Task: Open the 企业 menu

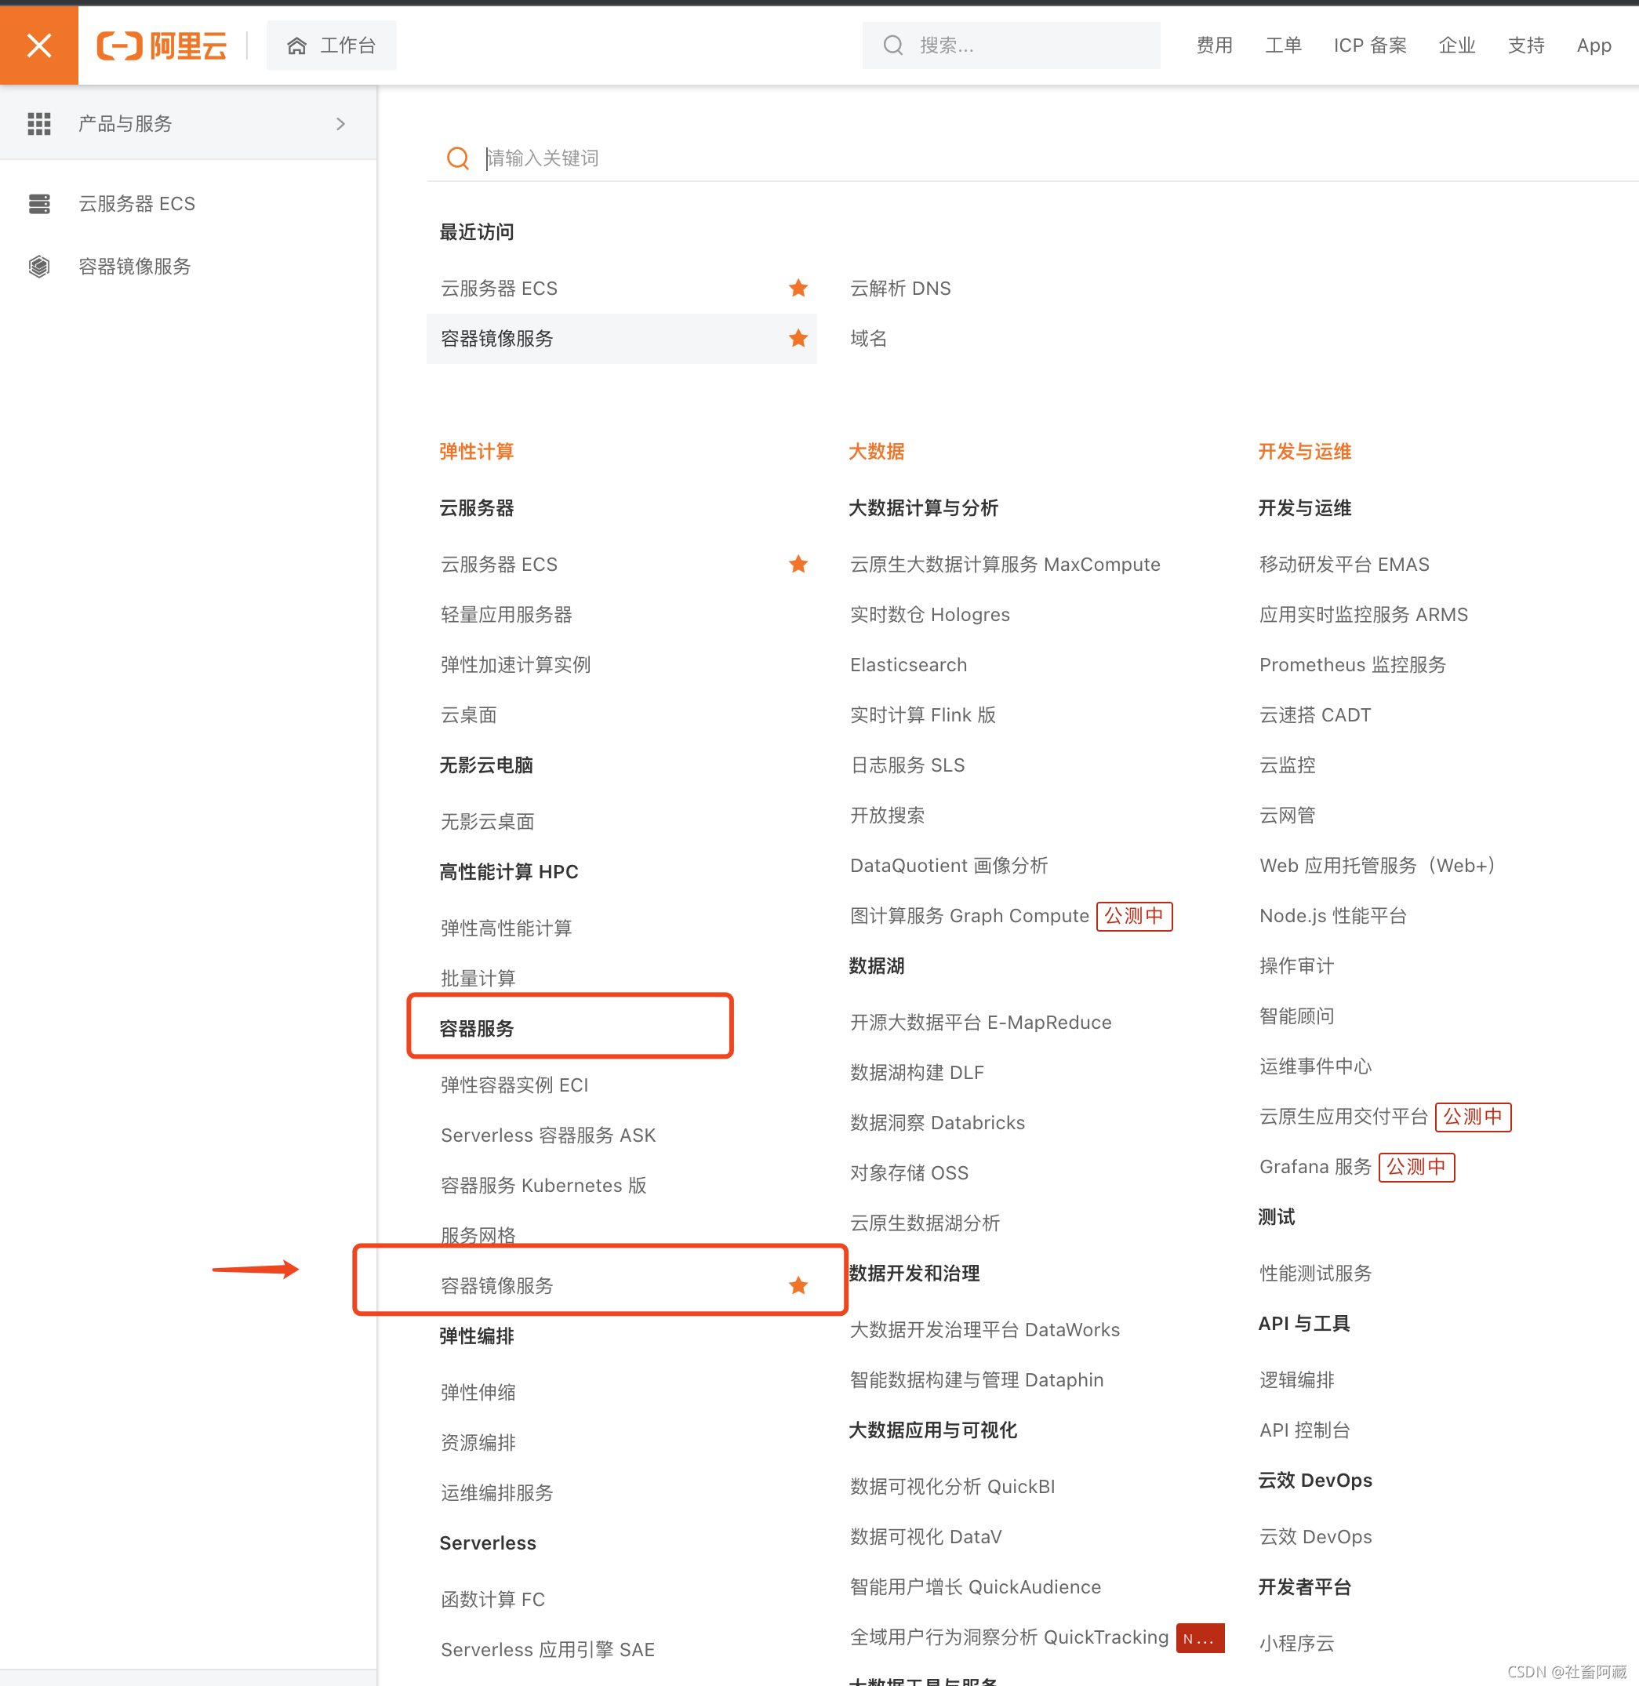Action: tap(1456, 45)
